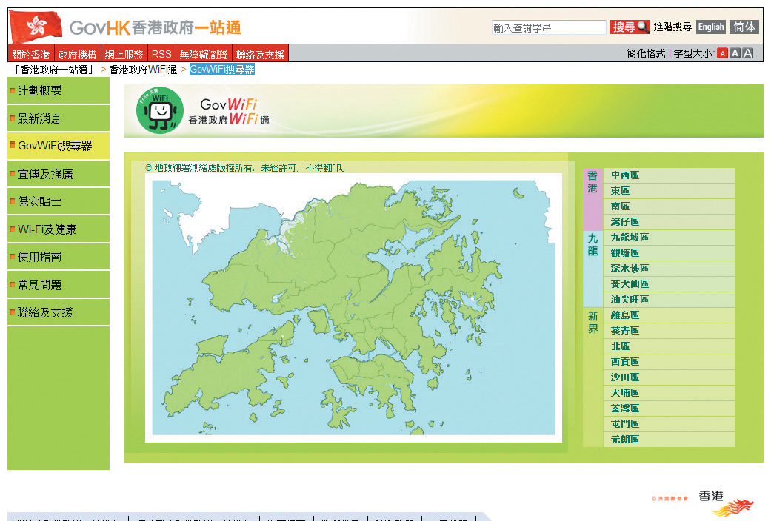
Task: Select 離島區 district
Action: click(x=669, y=315)
